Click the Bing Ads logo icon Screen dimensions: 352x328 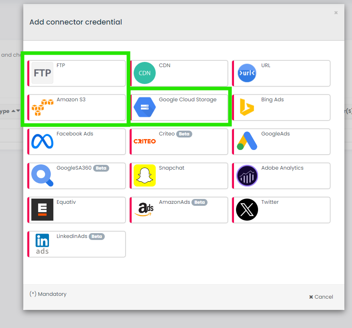tap(247, 107)
